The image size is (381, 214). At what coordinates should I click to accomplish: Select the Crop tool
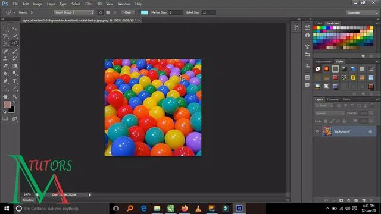[5, 43]
